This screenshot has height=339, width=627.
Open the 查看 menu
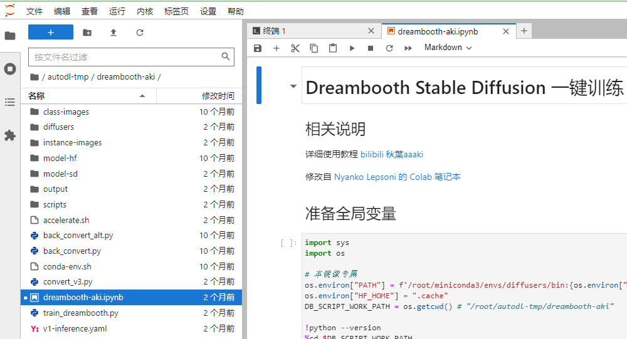pyautogui.click(x=90, y=11)
